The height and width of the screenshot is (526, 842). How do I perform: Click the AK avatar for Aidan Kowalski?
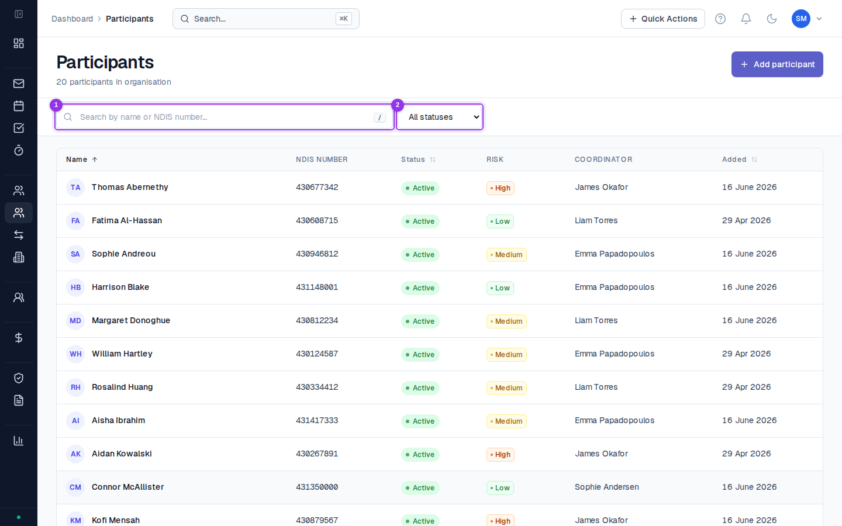click(75, 454)
